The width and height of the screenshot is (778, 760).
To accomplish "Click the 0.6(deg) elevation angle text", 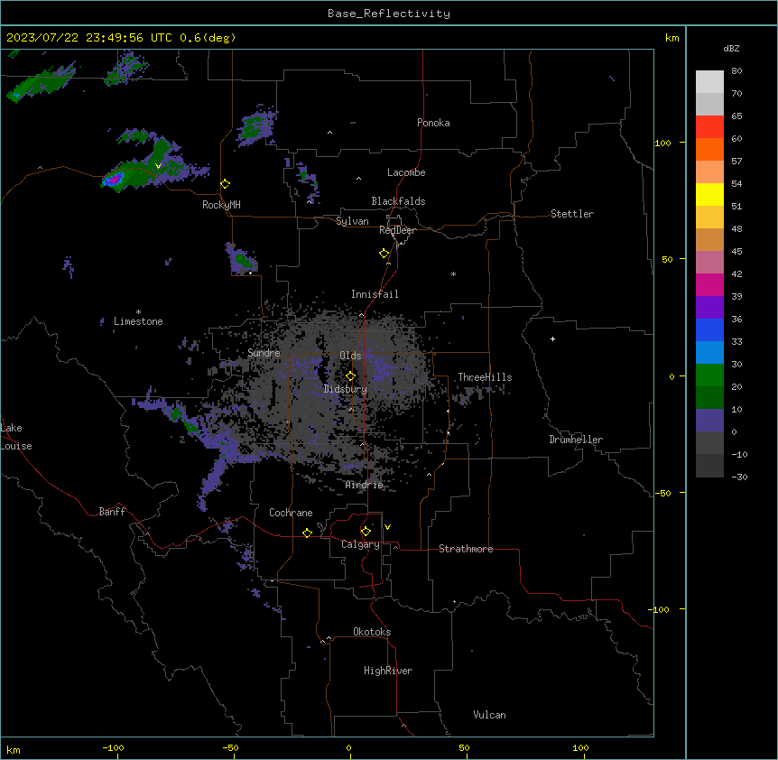I will (x=208, y=38).
